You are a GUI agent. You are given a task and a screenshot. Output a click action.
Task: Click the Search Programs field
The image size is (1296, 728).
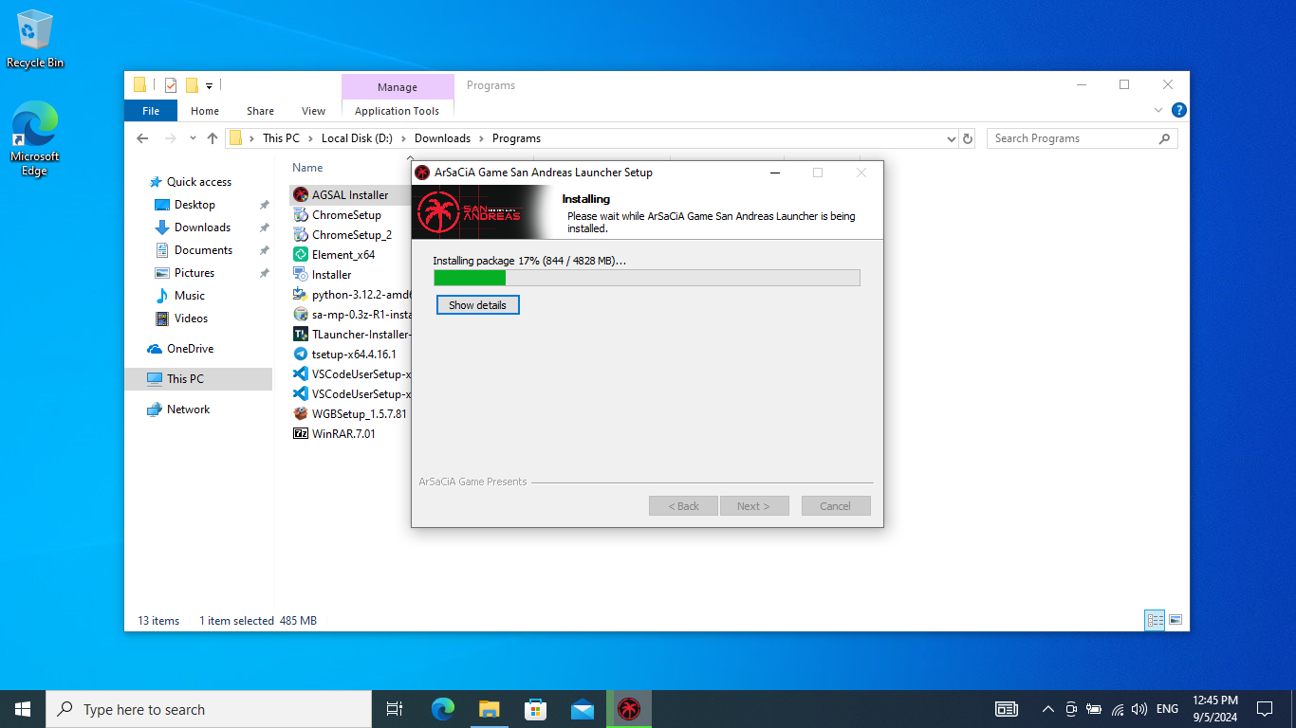click(x=1082, y=138)
